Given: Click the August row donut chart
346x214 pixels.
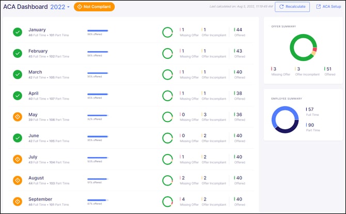Looking at the screenshot, I should (x=167, y=180).
